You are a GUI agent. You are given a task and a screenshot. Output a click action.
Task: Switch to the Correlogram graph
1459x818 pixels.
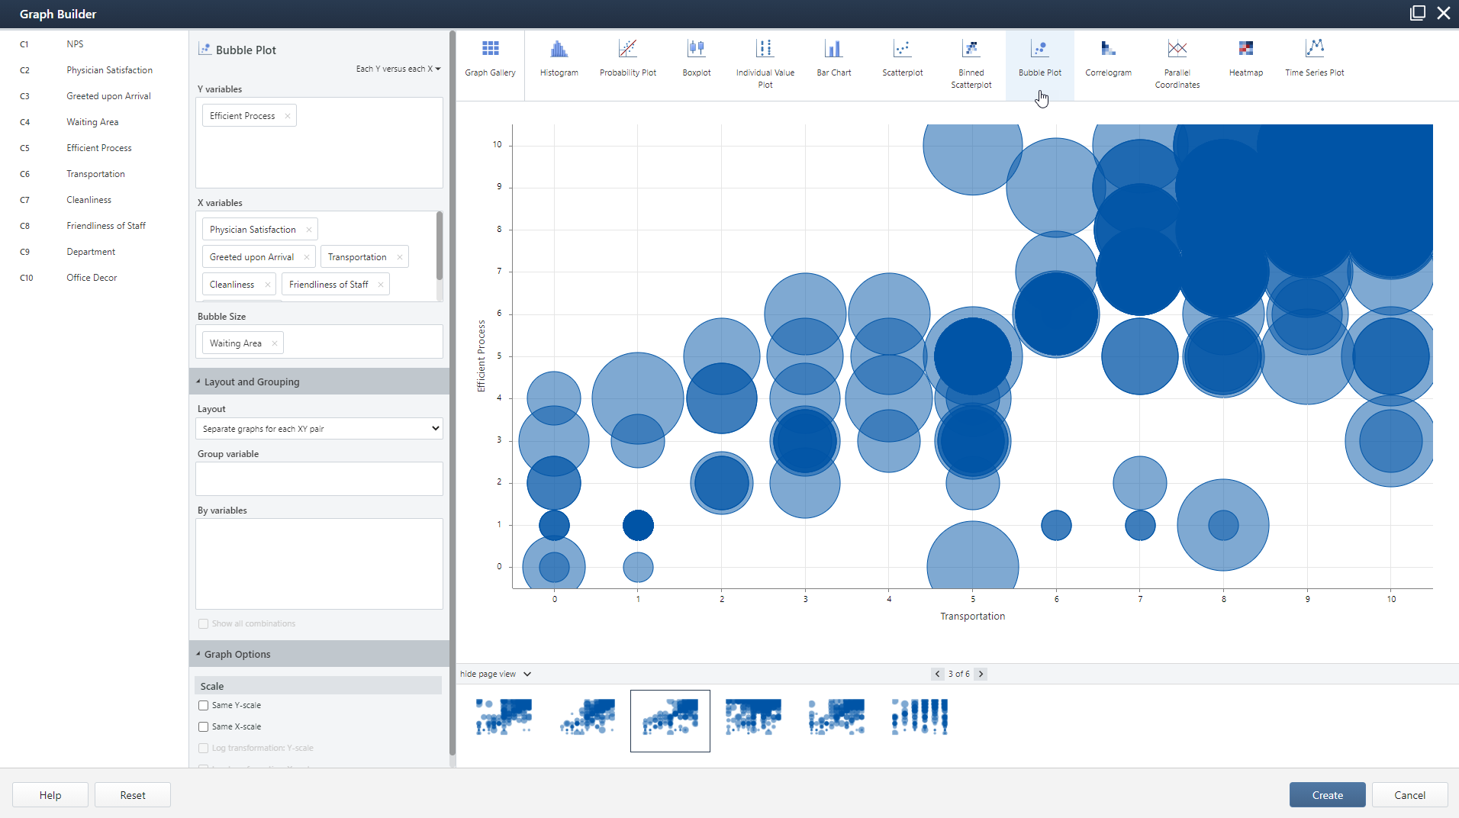(1108, 59)
